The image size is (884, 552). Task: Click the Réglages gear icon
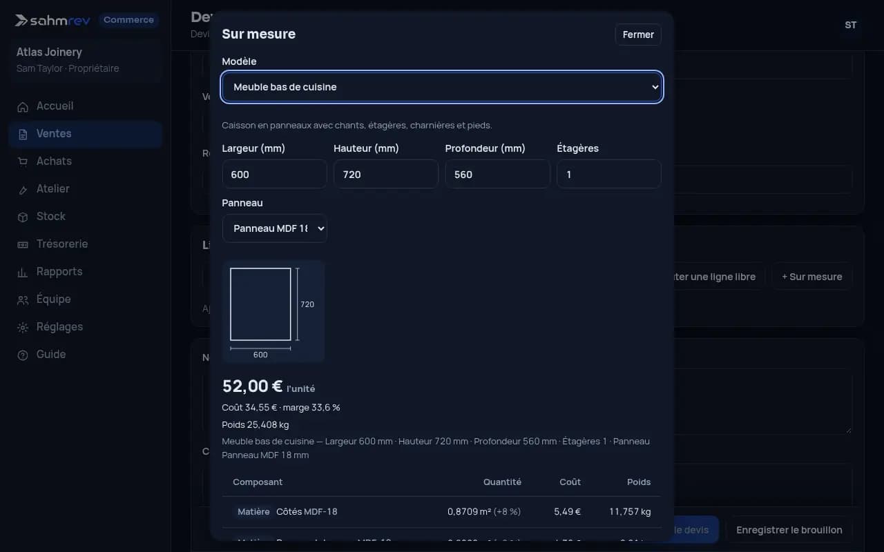[x=23, y=327]
